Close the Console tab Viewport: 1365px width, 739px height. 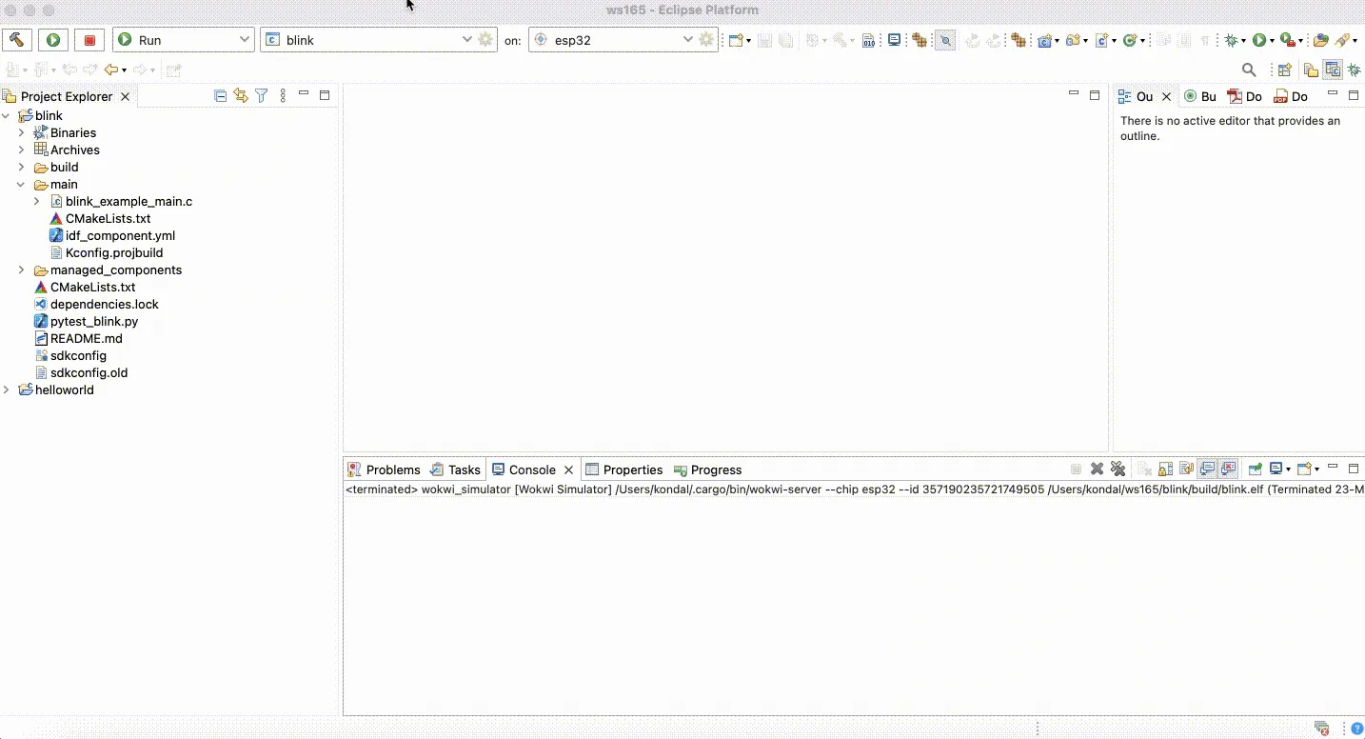click(x=568, y=469)
